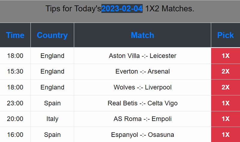Select the AS Roma -:- Empoli match
This screenshot has height=142, width=240.
point(142,119)
